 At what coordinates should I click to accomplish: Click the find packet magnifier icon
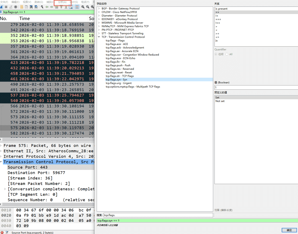42,7
